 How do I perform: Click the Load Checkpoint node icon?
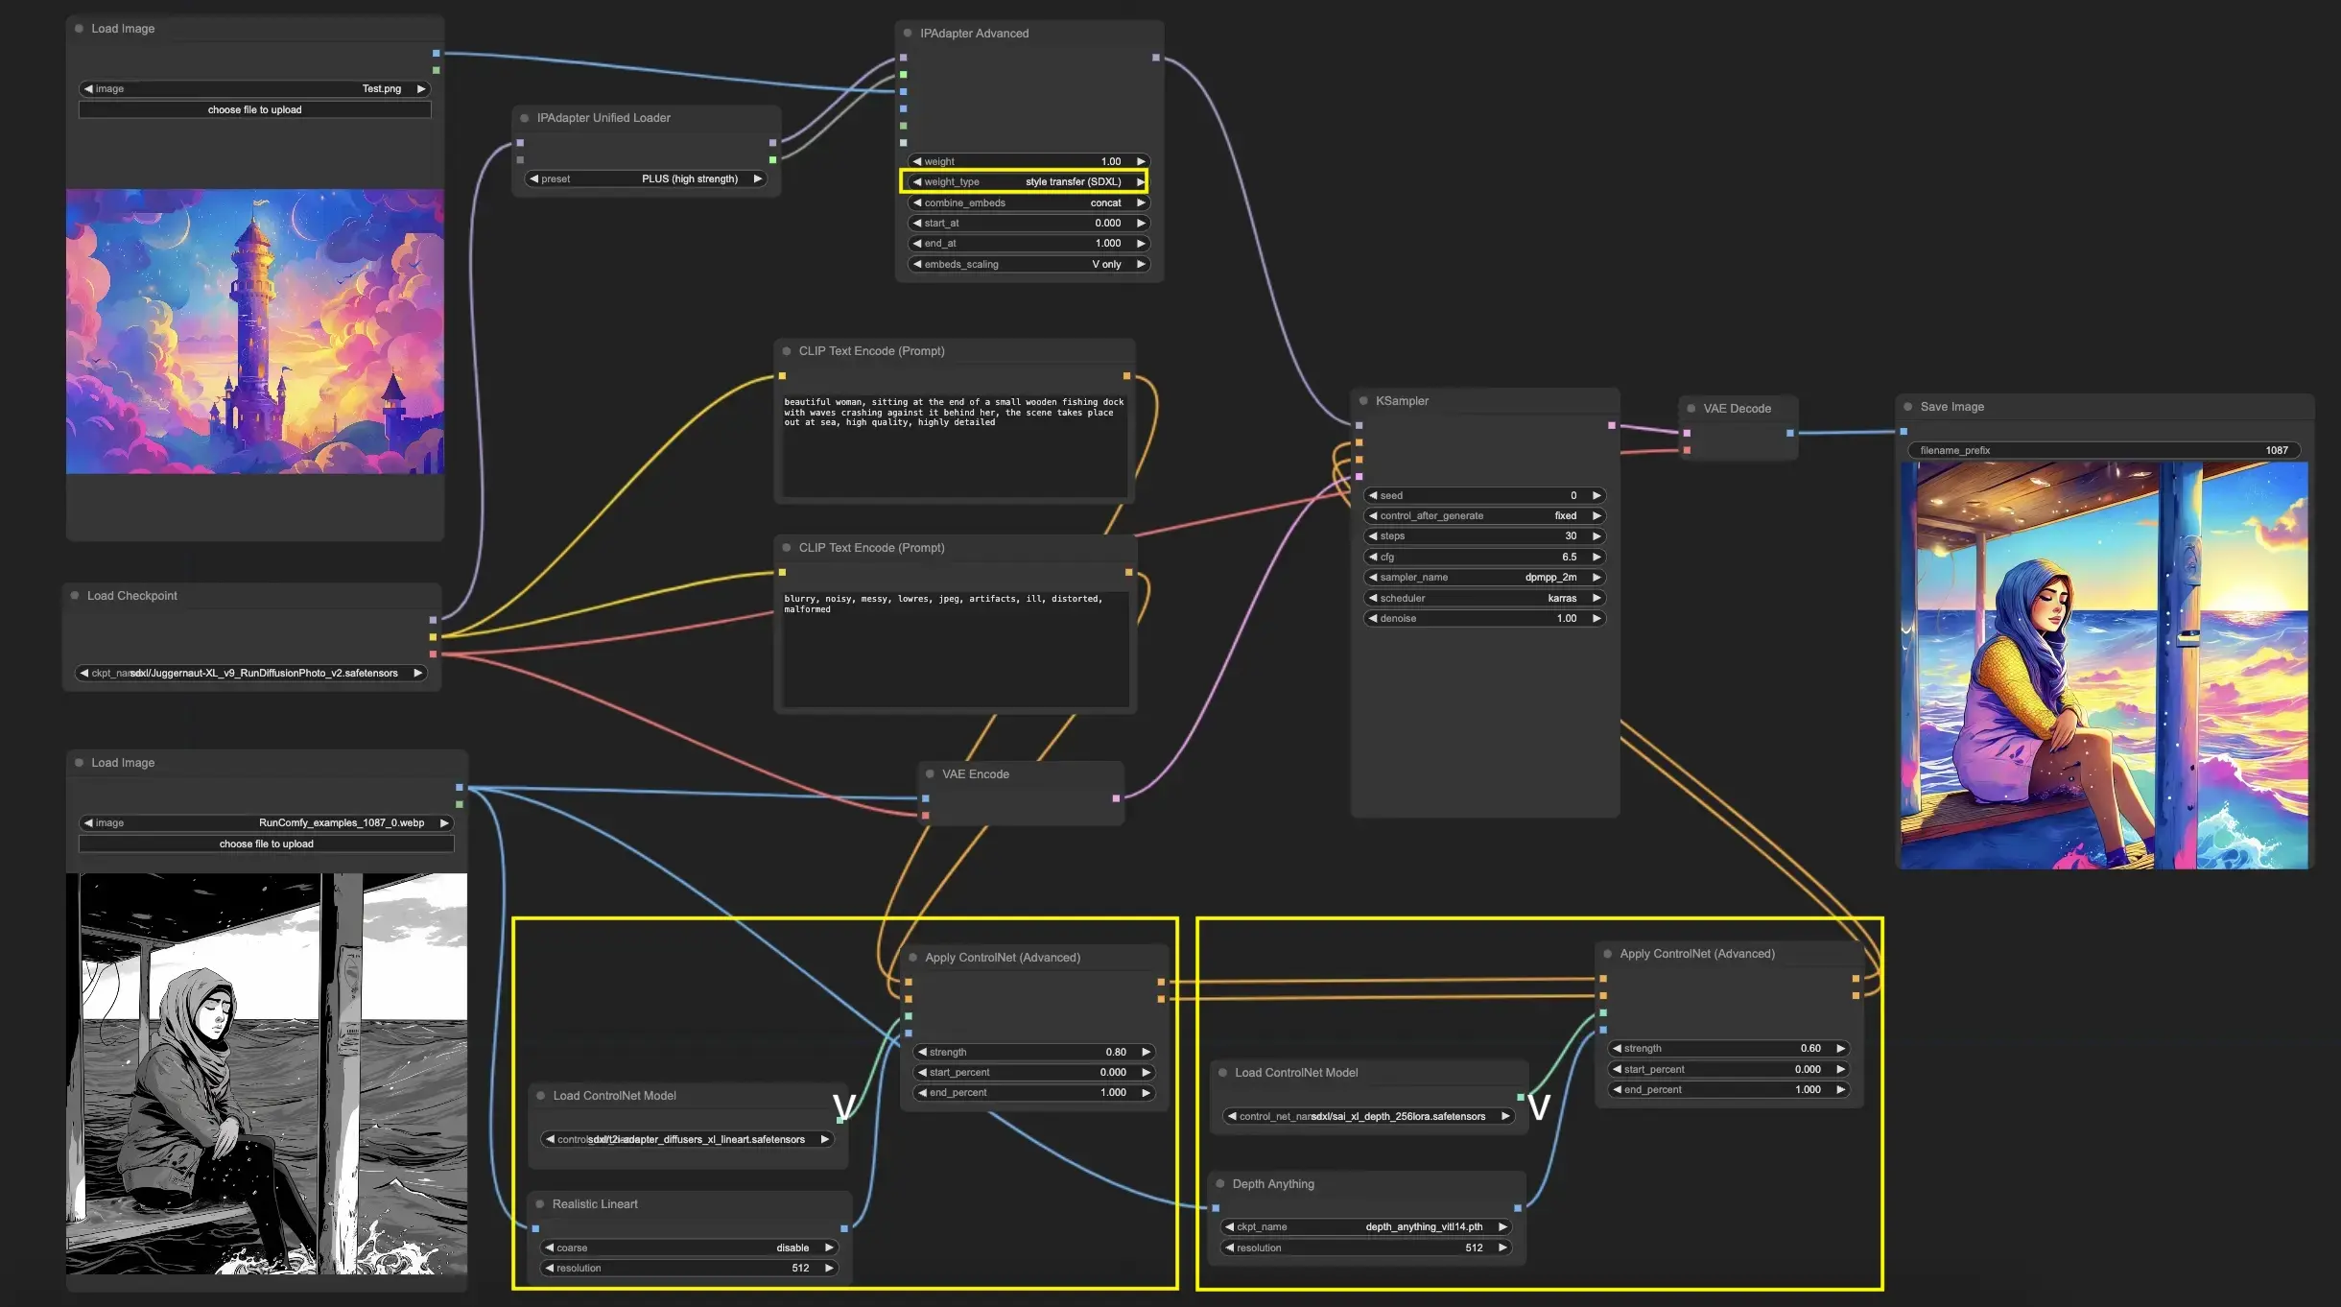click(76, 595)
